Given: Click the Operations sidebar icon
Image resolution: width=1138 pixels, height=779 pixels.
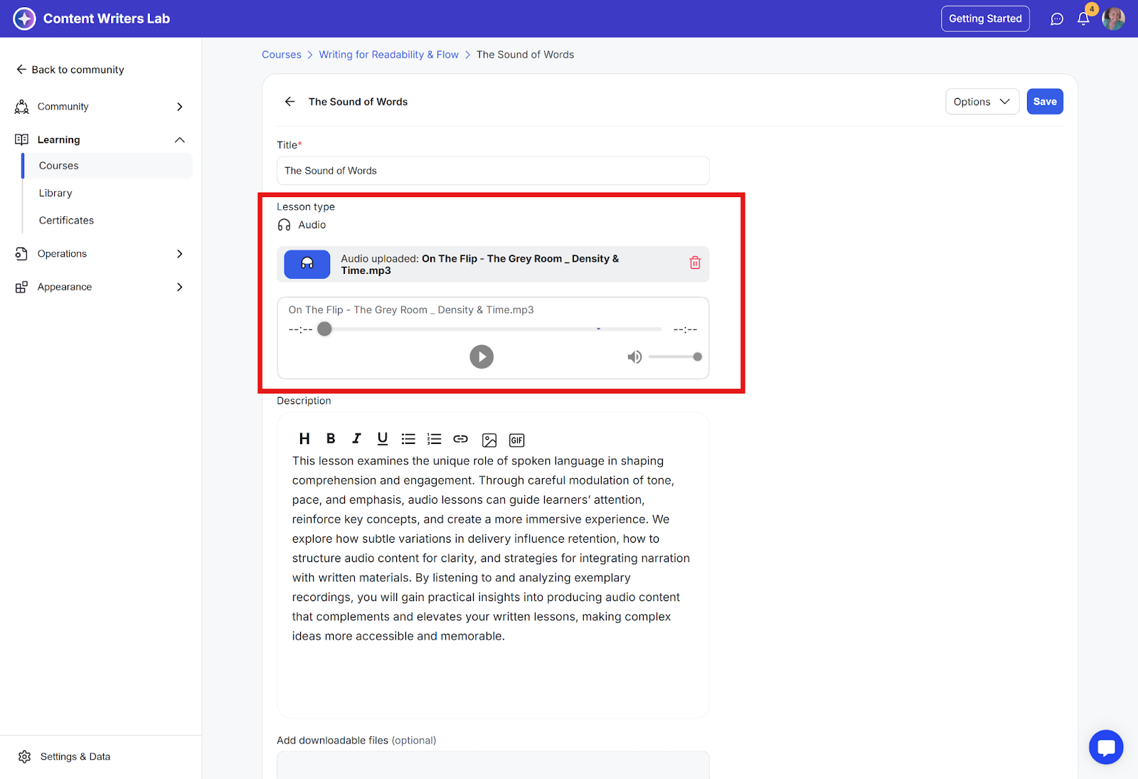Looking at the screenshot, I should tap(22, 254).
